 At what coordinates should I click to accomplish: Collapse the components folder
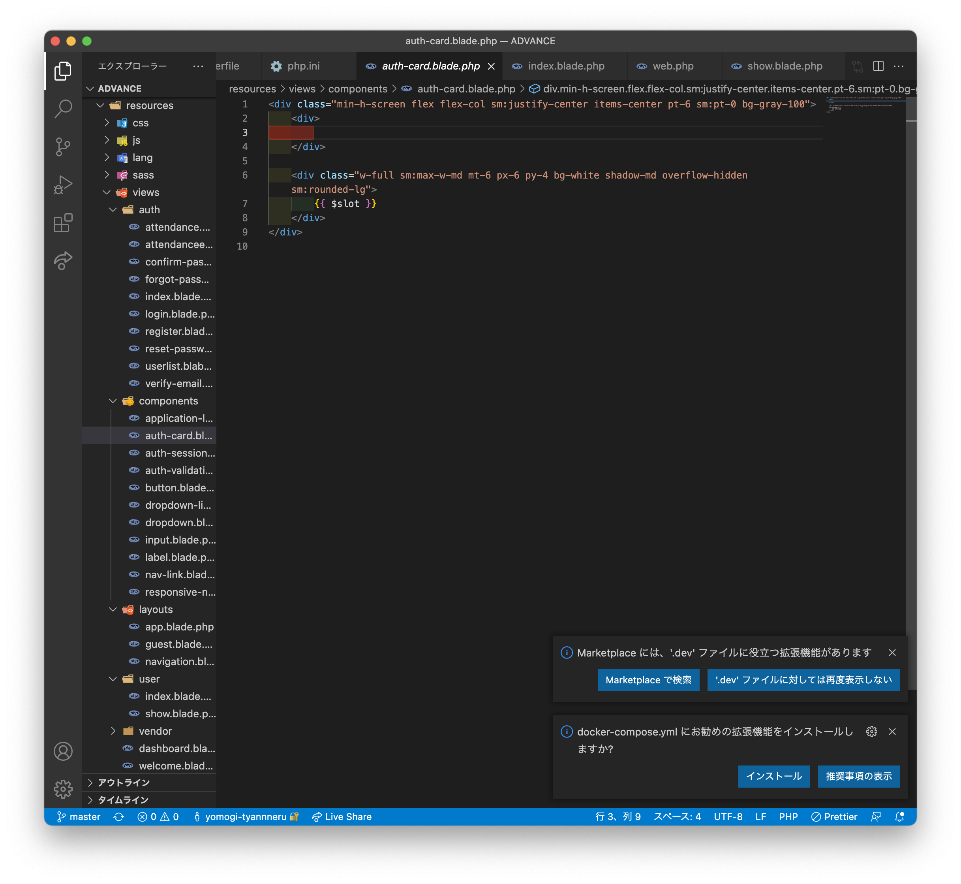point(113,401)
